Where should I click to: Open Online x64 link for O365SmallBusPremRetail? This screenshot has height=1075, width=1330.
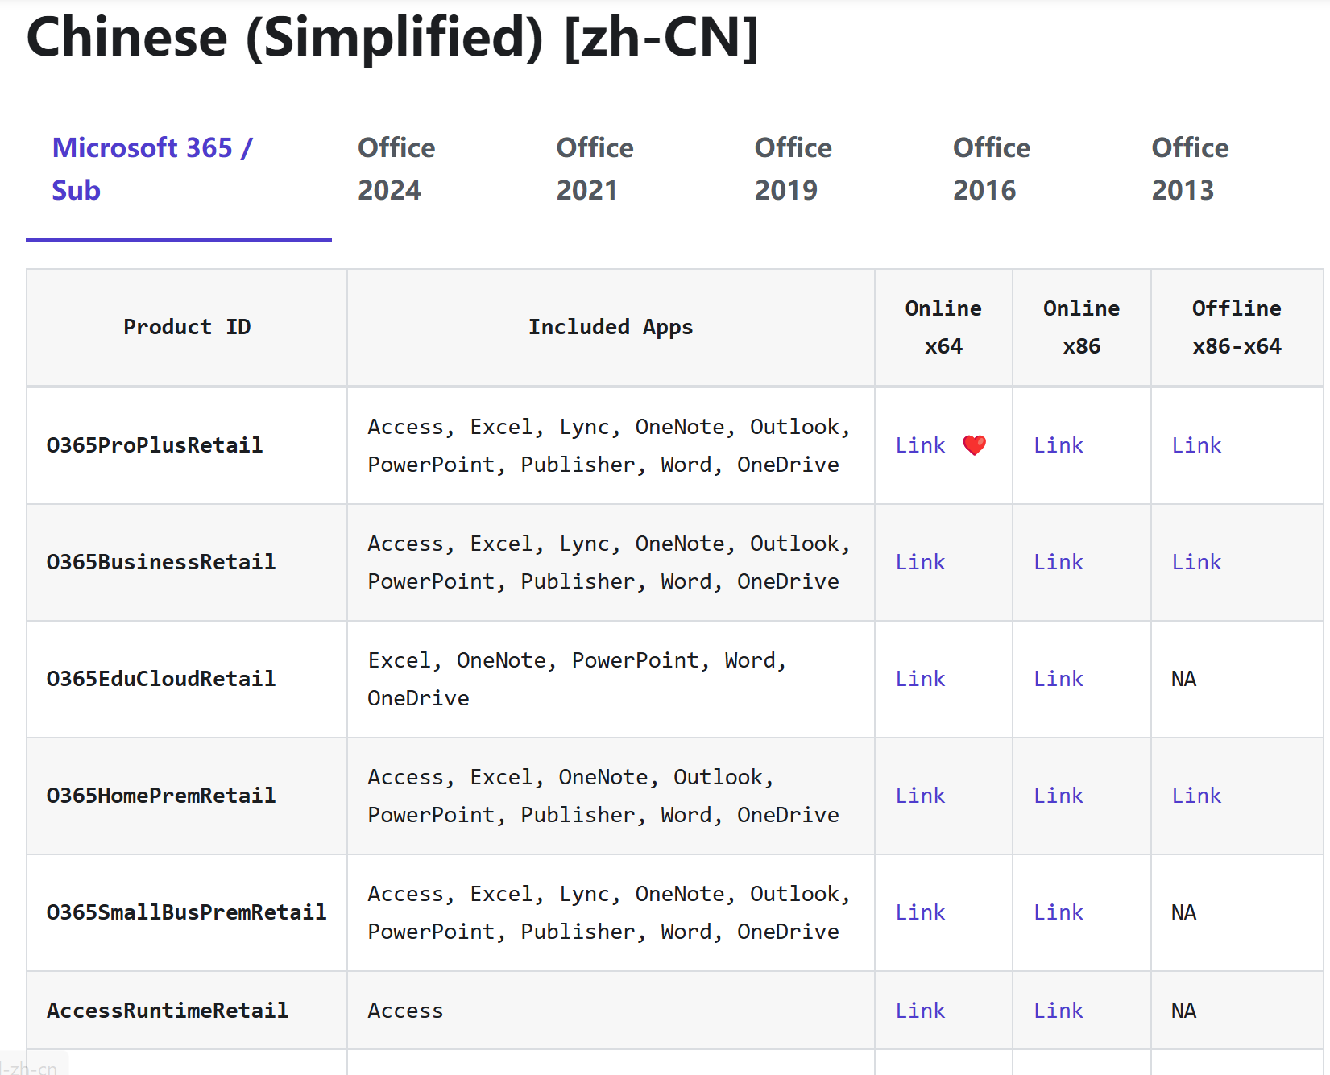(x=920, y=912)
